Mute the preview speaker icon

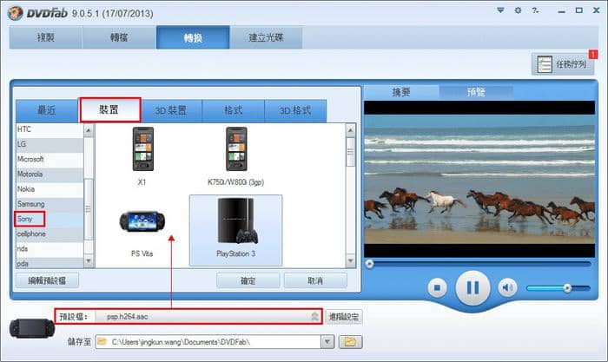click(507, 288)
